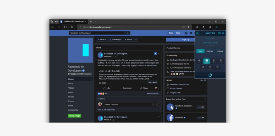
Task: Open browser more options menu
Action: click(x=223, y=27)
